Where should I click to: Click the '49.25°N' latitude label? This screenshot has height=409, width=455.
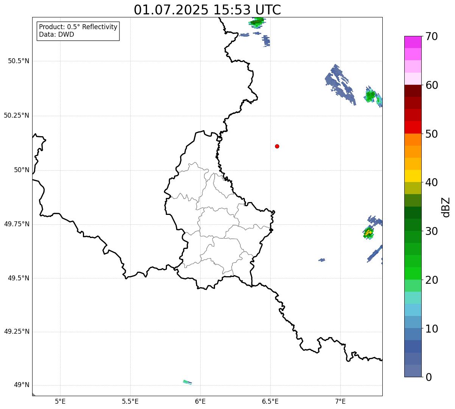tap(17, 331)
